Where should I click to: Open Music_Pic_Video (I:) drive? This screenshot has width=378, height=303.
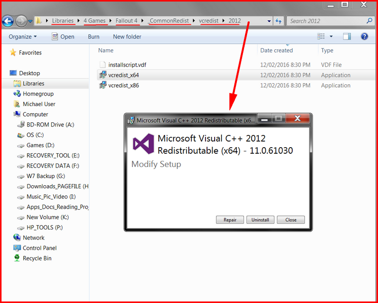point(51,197)
